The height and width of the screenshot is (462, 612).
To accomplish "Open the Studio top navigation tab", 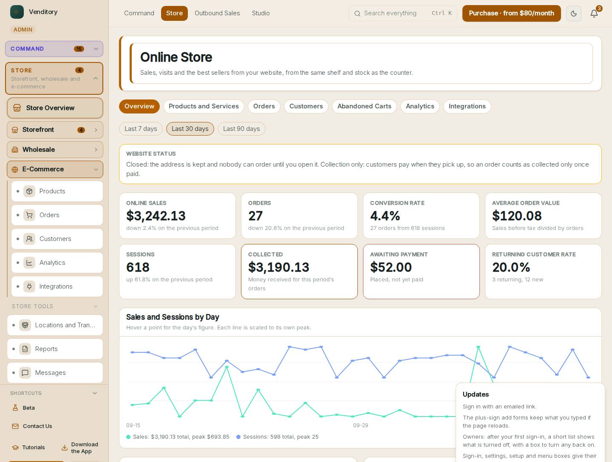I will (x=261, y=13).
